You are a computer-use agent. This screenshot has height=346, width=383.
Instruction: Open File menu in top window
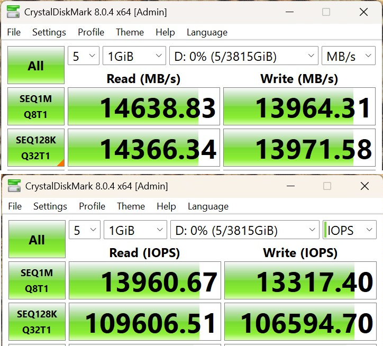pos(14,32)
